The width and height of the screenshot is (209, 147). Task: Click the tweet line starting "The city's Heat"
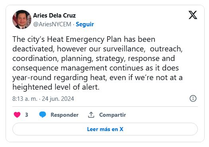[x=84, y=39]
